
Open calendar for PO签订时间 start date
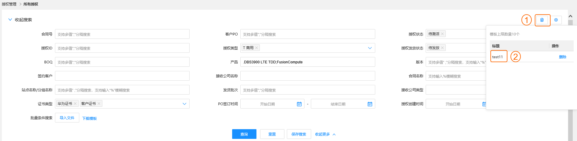299,104
